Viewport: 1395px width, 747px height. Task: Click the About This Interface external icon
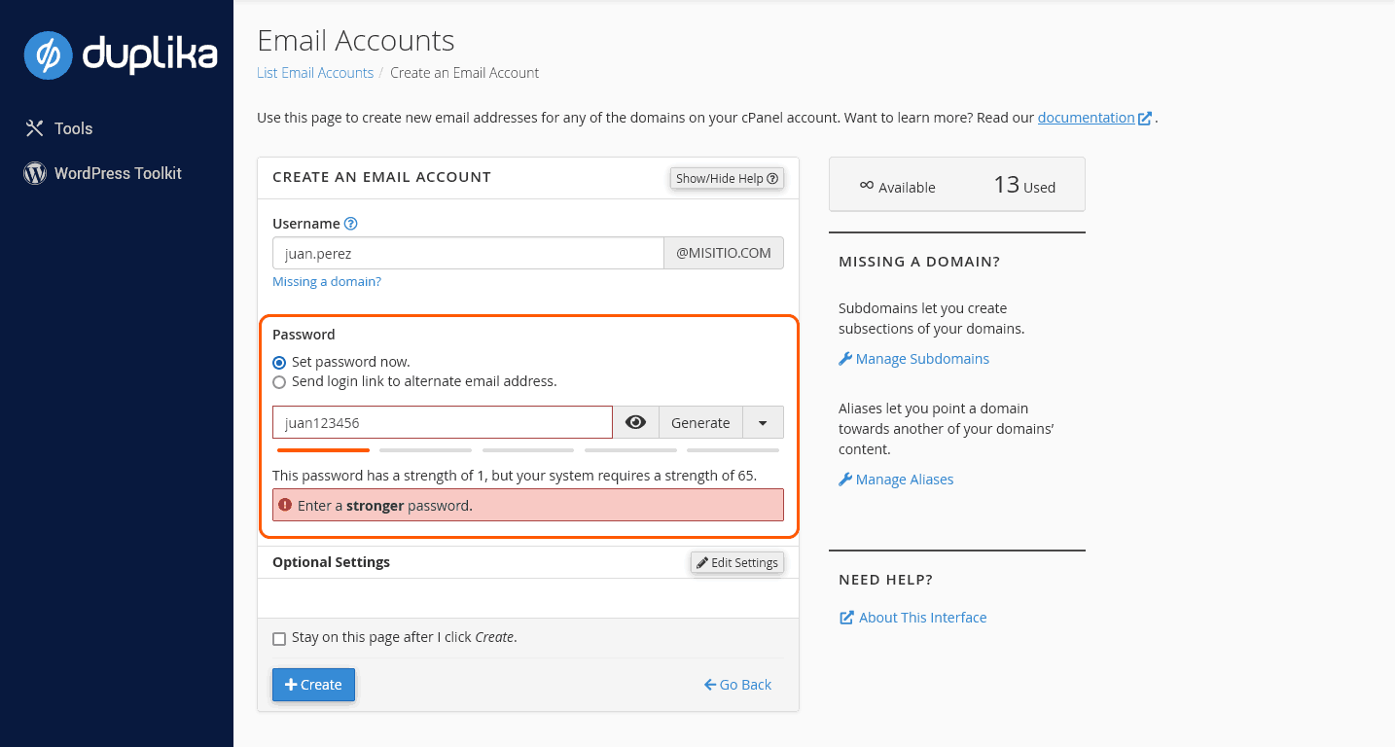[x=846, y=618]
